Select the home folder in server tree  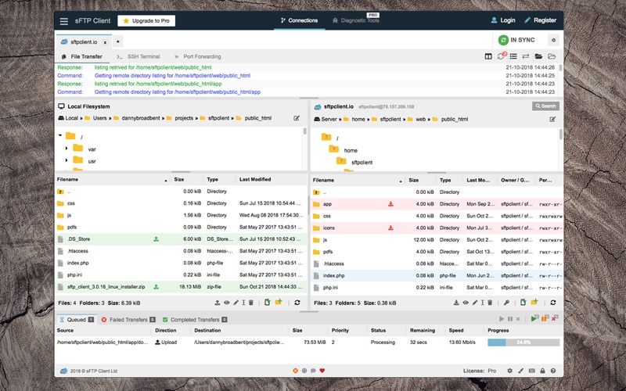351,150
